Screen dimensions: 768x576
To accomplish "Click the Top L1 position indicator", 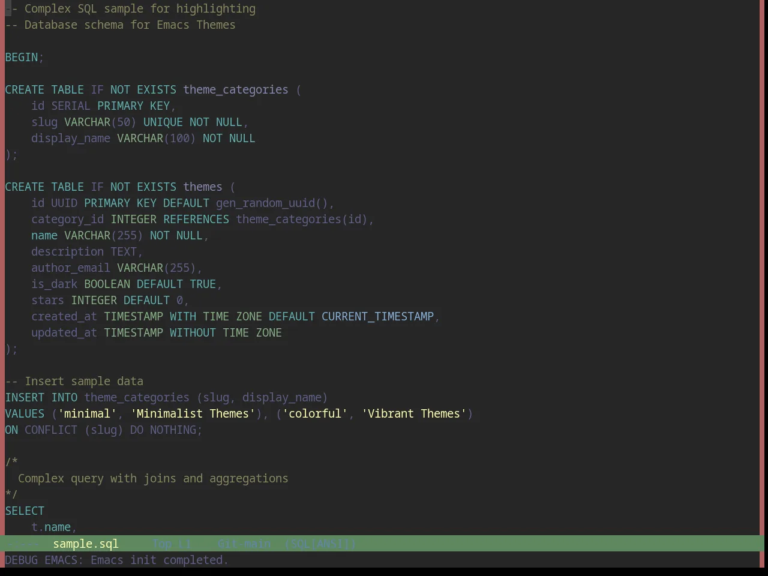I will coord(172,544).
